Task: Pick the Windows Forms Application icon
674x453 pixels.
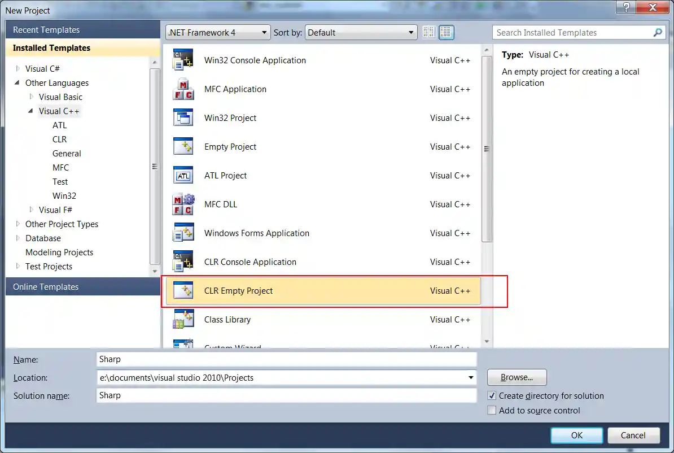Action: tap(183, 233)
